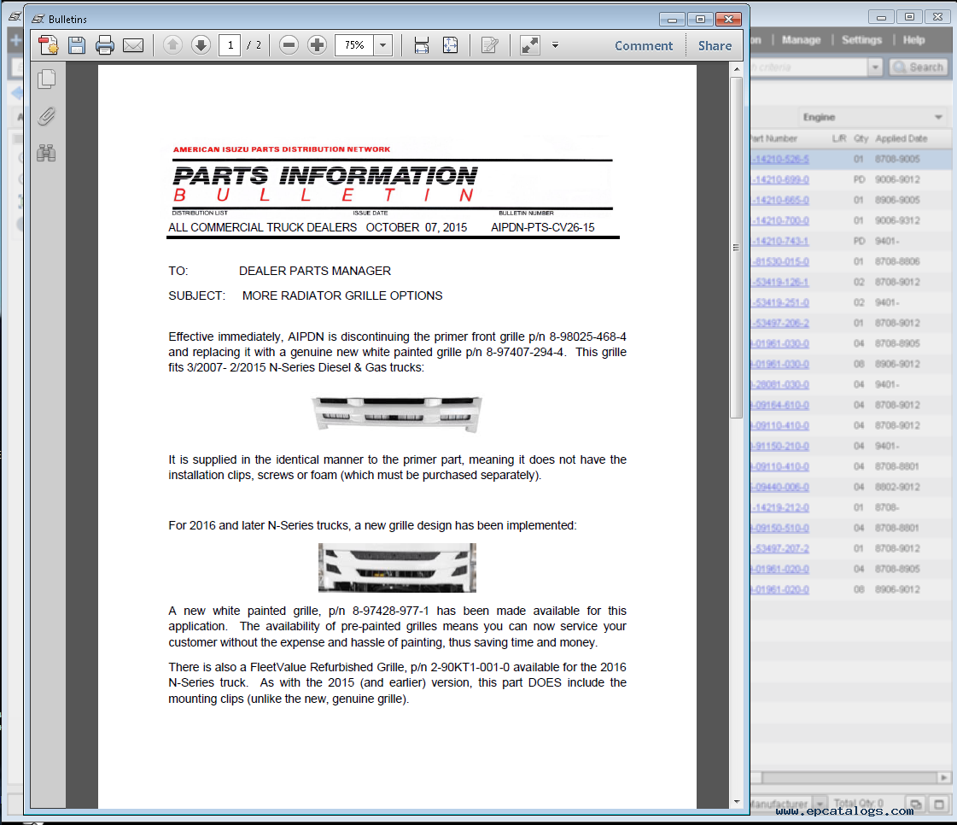The width and height of the screenshot is (957, 825).
Task: Open part link 14210-665-0
Action: (780, 201)
